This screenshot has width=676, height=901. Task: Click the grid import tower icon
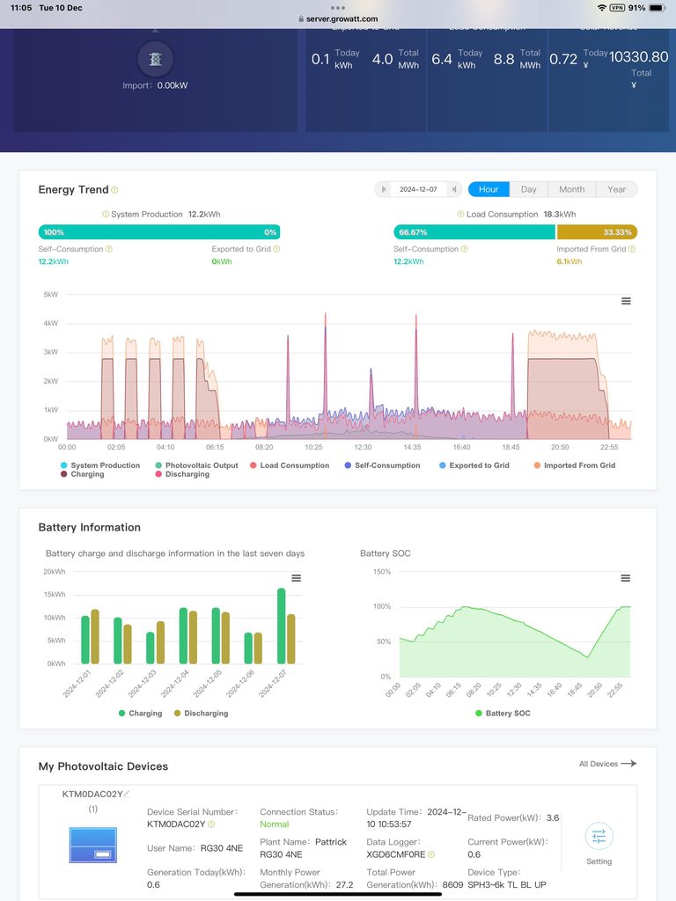(155, 59)
